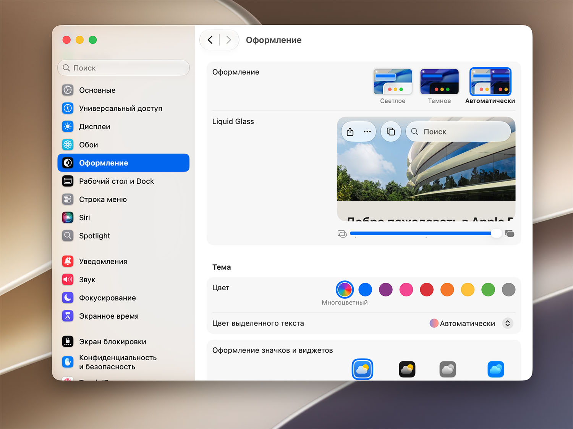Click the Основные gear icon
573x429 pixels.
(x=68, y=90)
